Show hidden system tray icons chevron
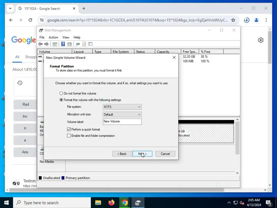 point(229,203)
